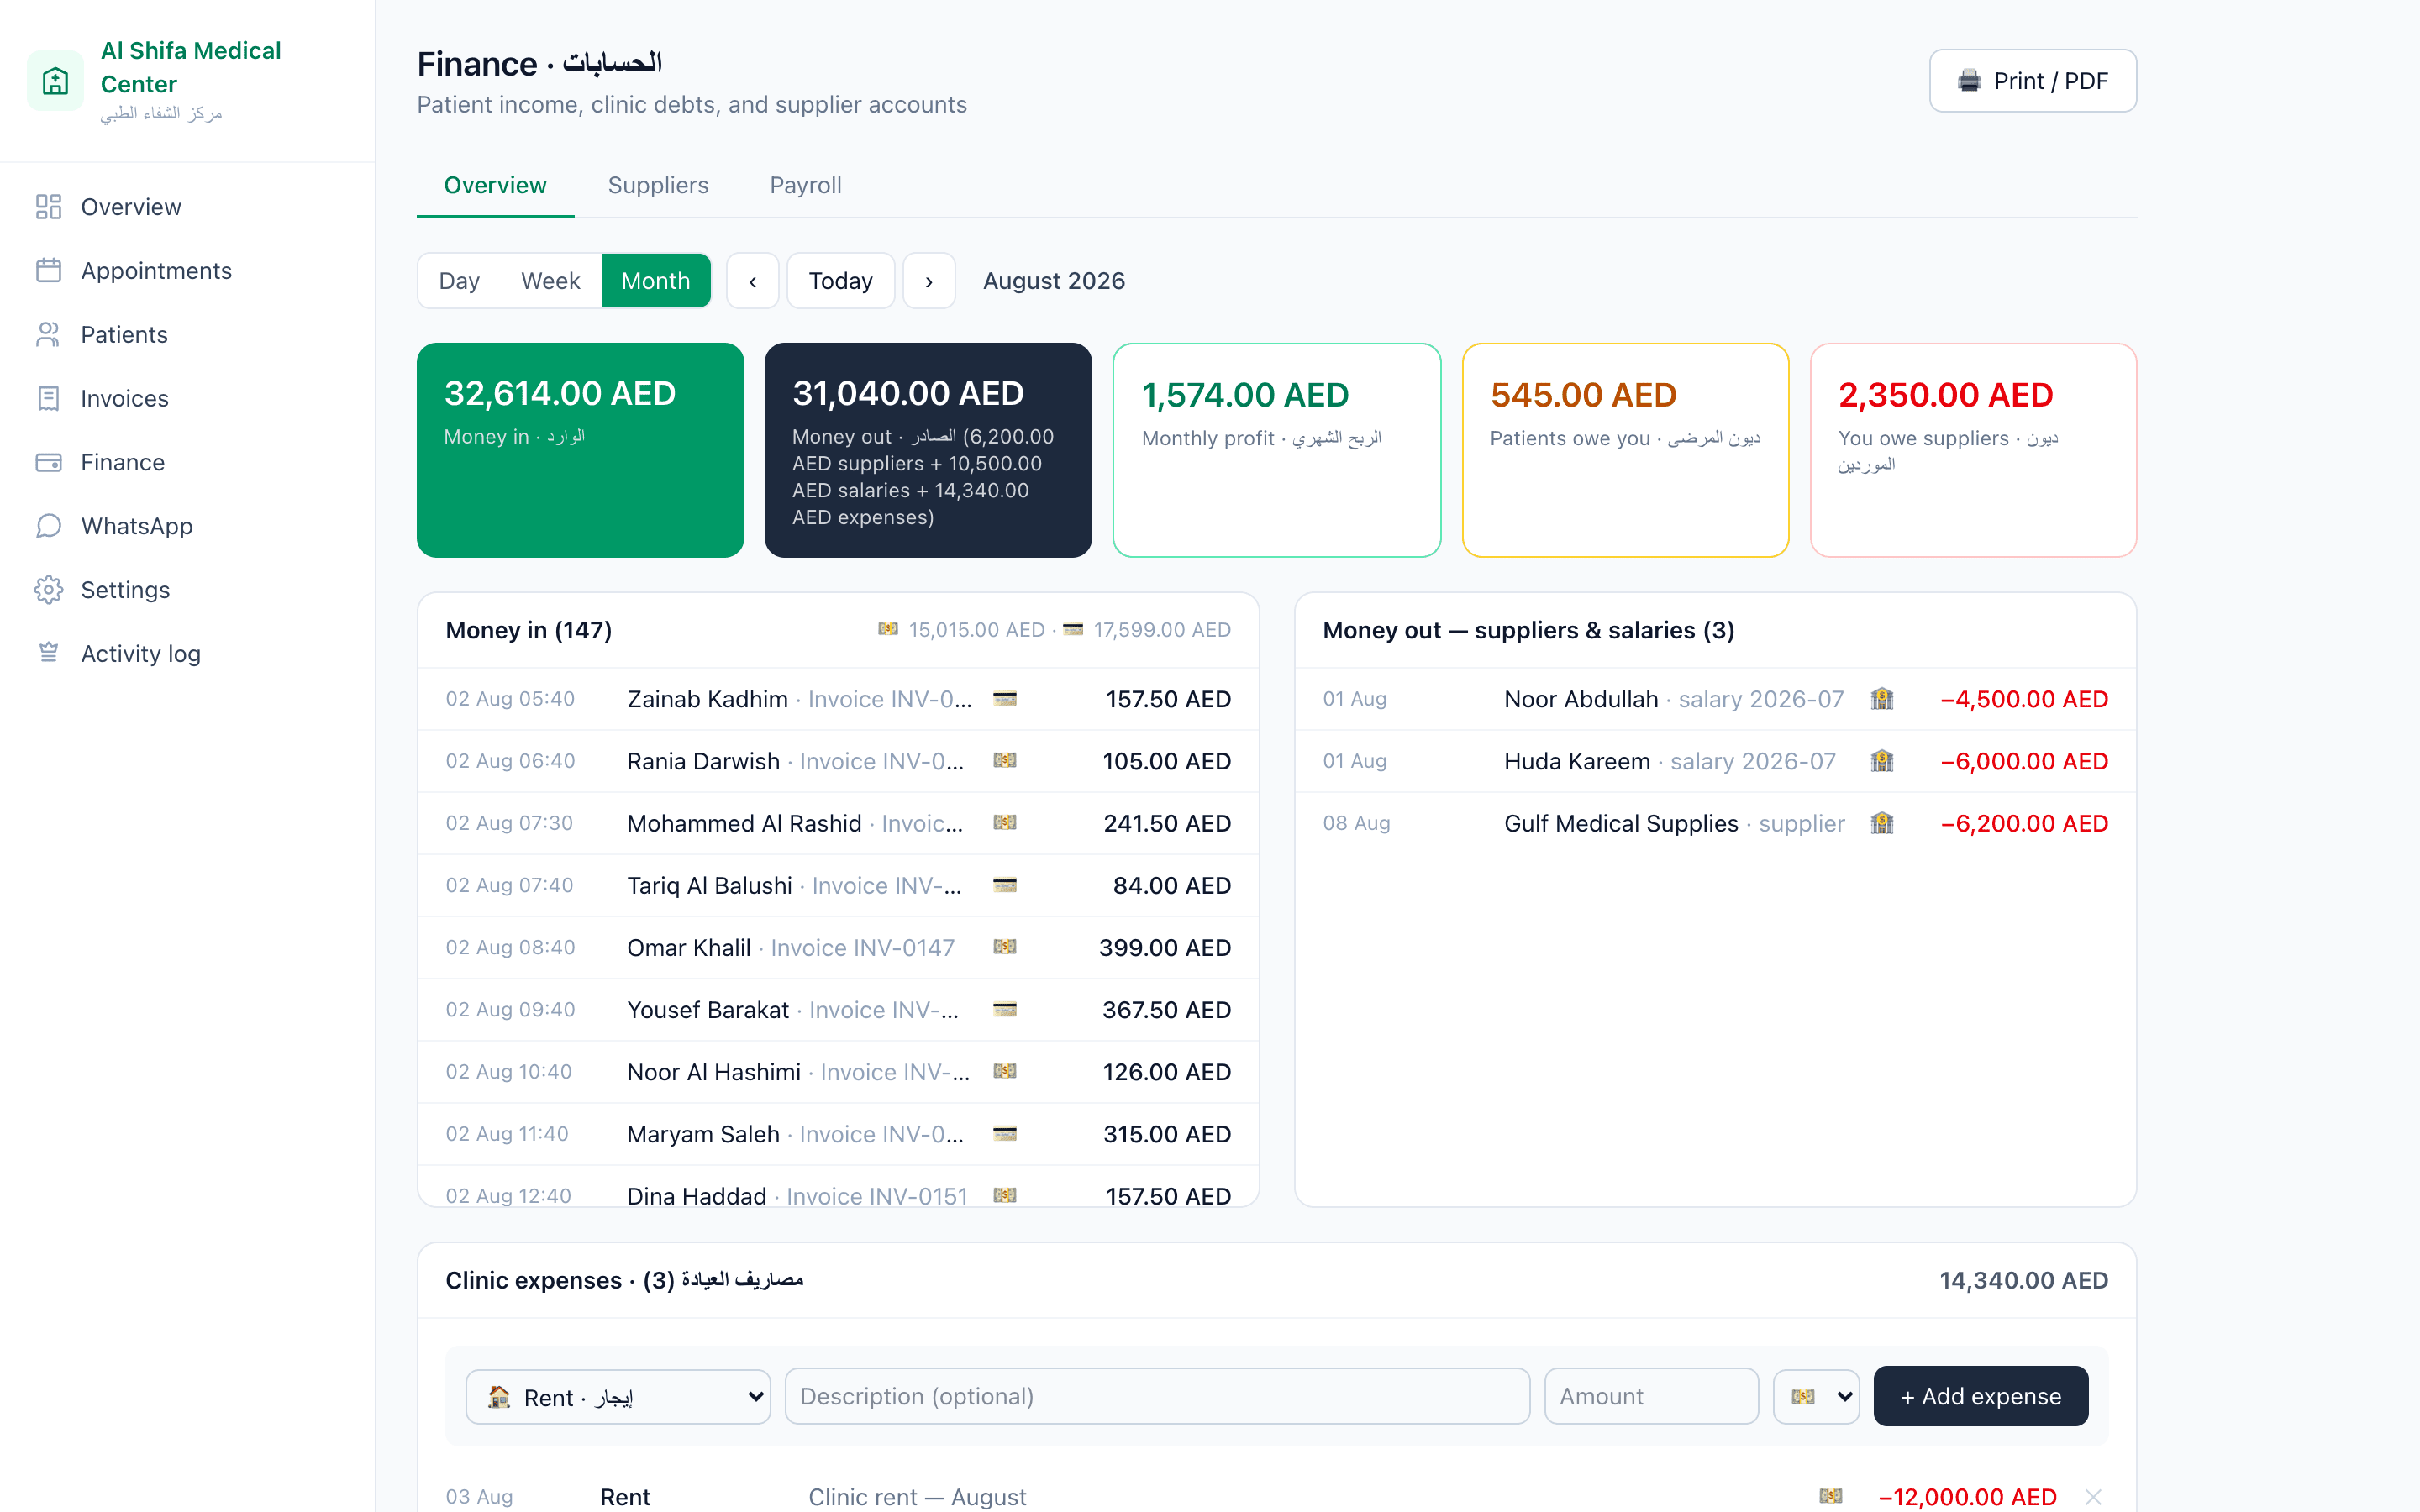Click the Huda Kareem salary 2026-07 row
Viewport: 2420px width, 1512px height.
tap(1715, 762)
